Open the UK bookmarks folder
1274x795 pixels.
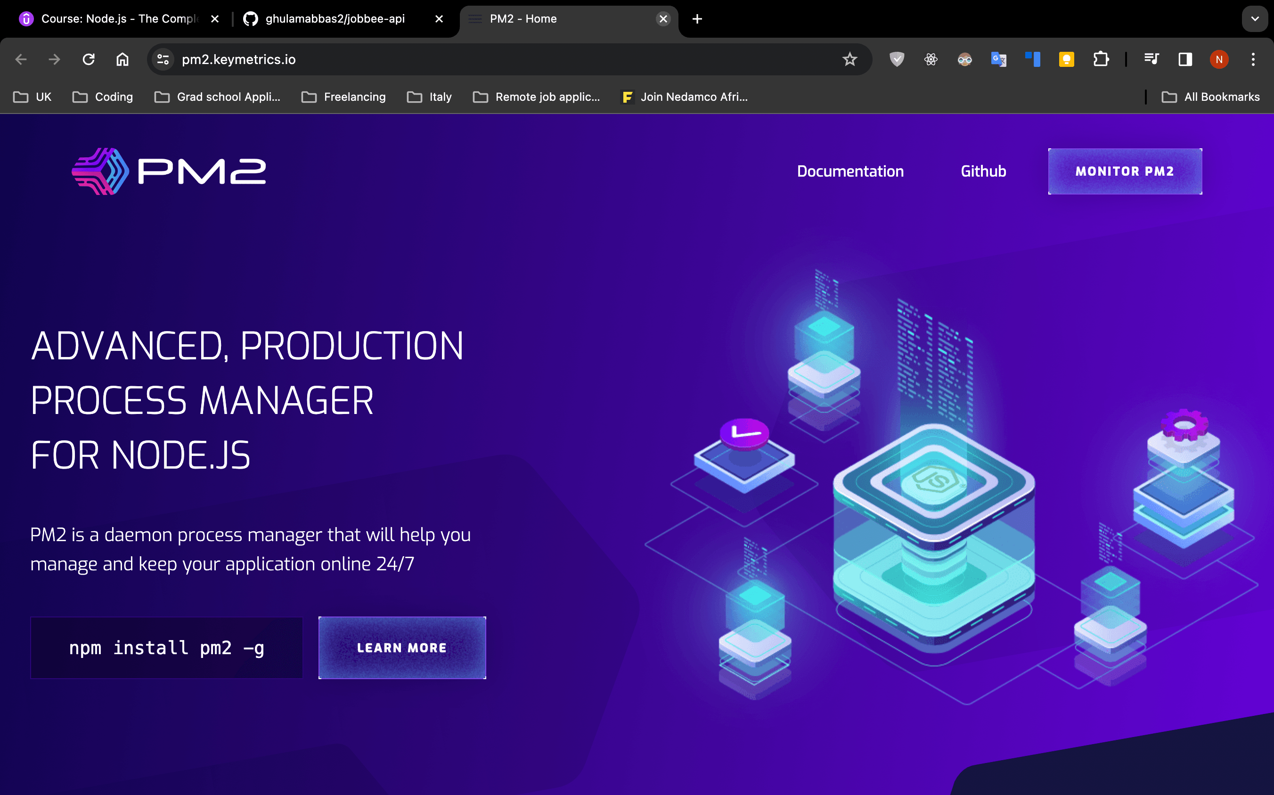tap(33, 97)
